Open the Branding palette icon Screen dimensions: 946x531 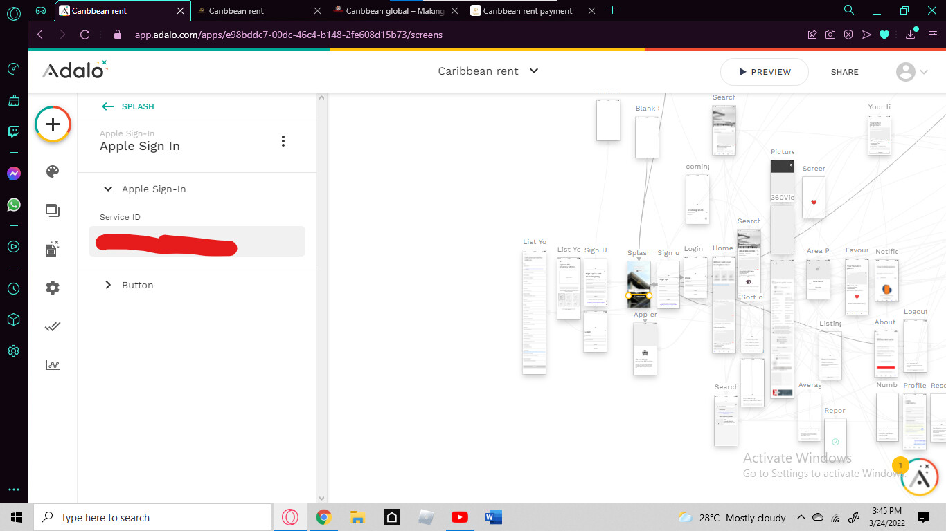click(x=53, y=171)
